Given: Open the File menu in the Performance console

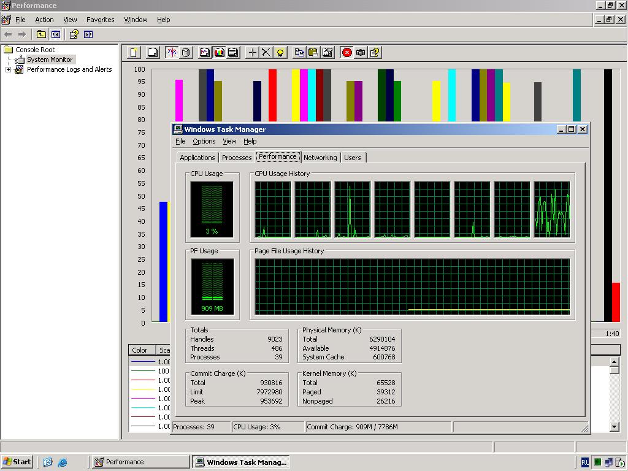Looking at the screenshot, I should (x=20, y=20).
